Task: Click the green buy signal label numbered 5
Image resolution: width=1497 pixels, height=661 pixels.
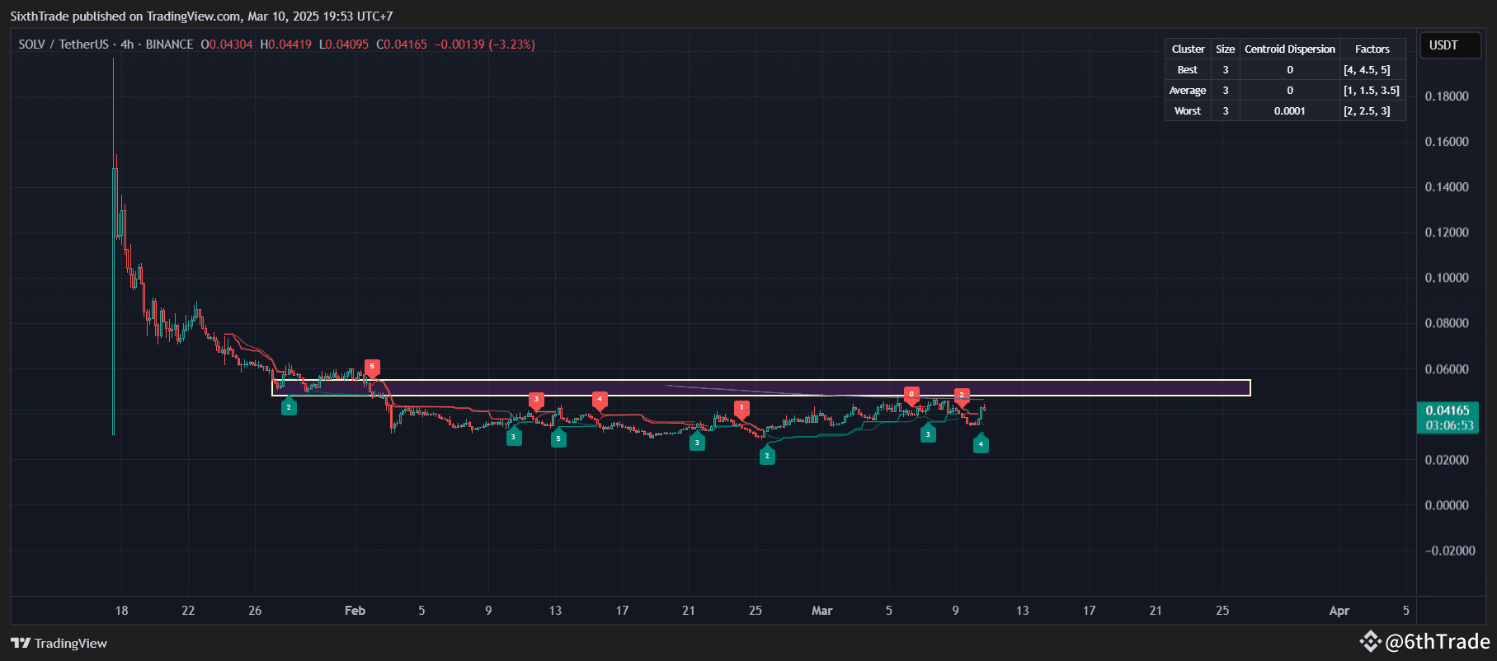Action: pyautogui.click(x=558, y=438)
